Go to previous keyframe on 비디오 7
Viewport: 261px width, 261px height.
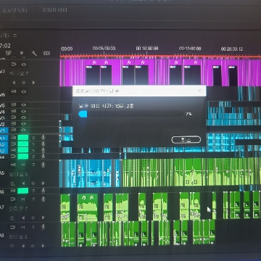point(14,83)
